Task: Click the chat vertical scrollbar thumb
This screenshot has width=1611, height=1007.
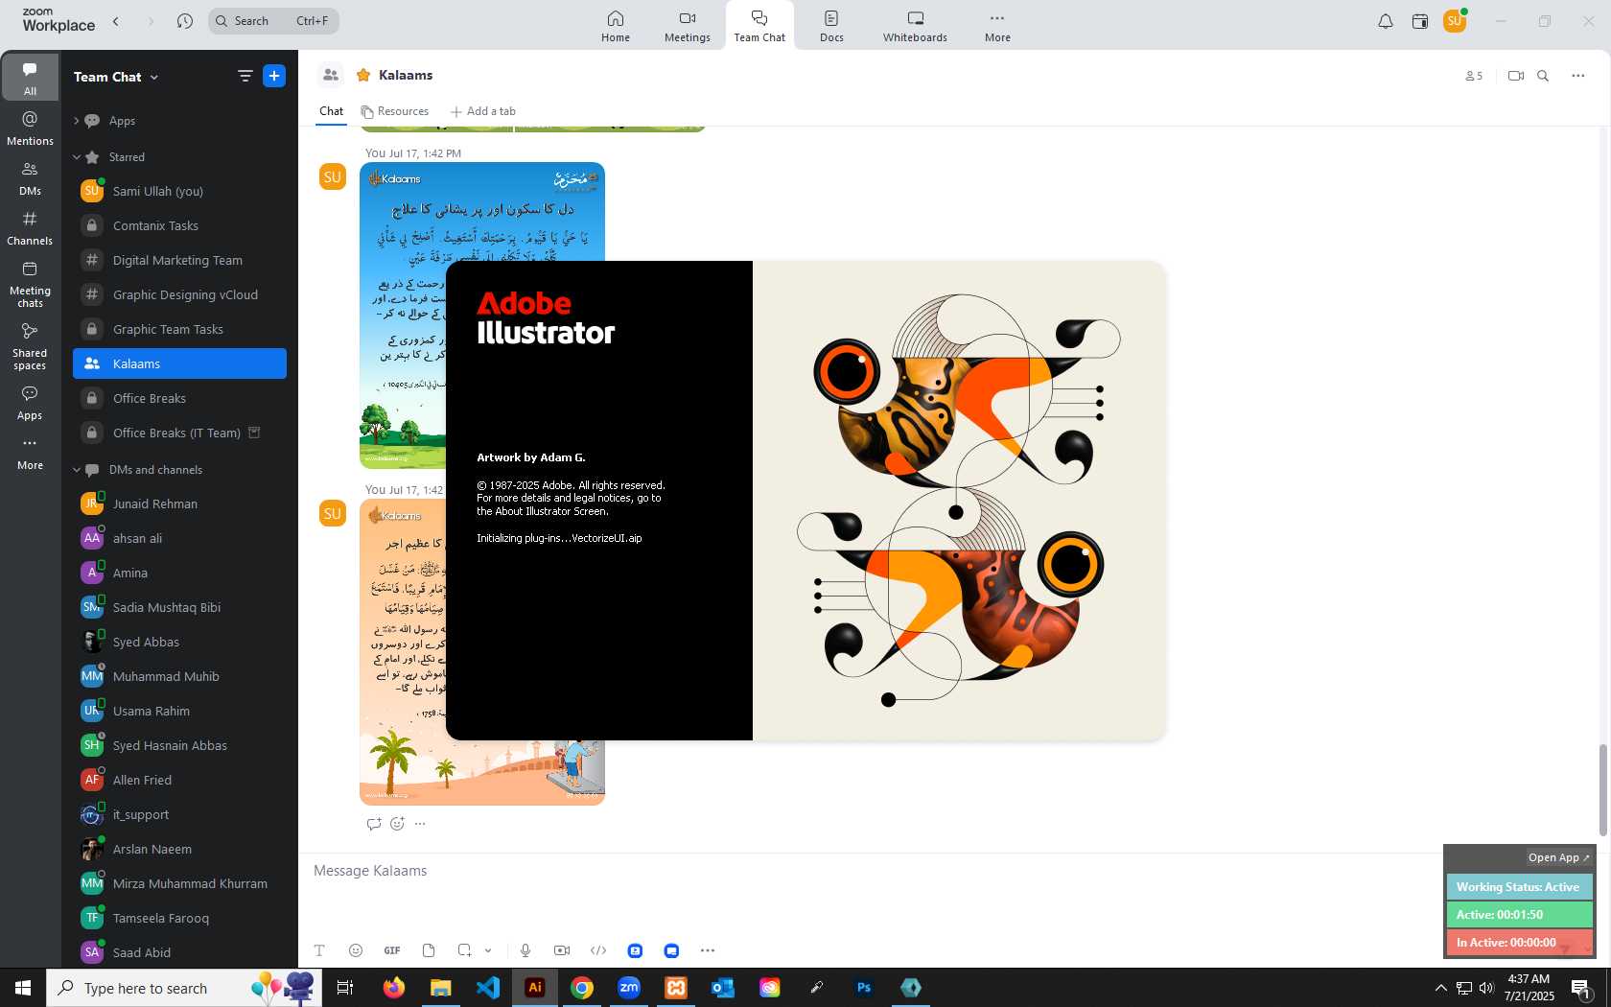Action: (x=1602, y=789)
